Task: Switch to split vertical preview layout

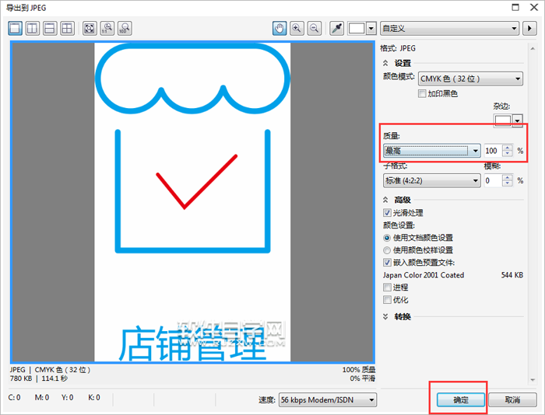Action: [x=33, y=28]
